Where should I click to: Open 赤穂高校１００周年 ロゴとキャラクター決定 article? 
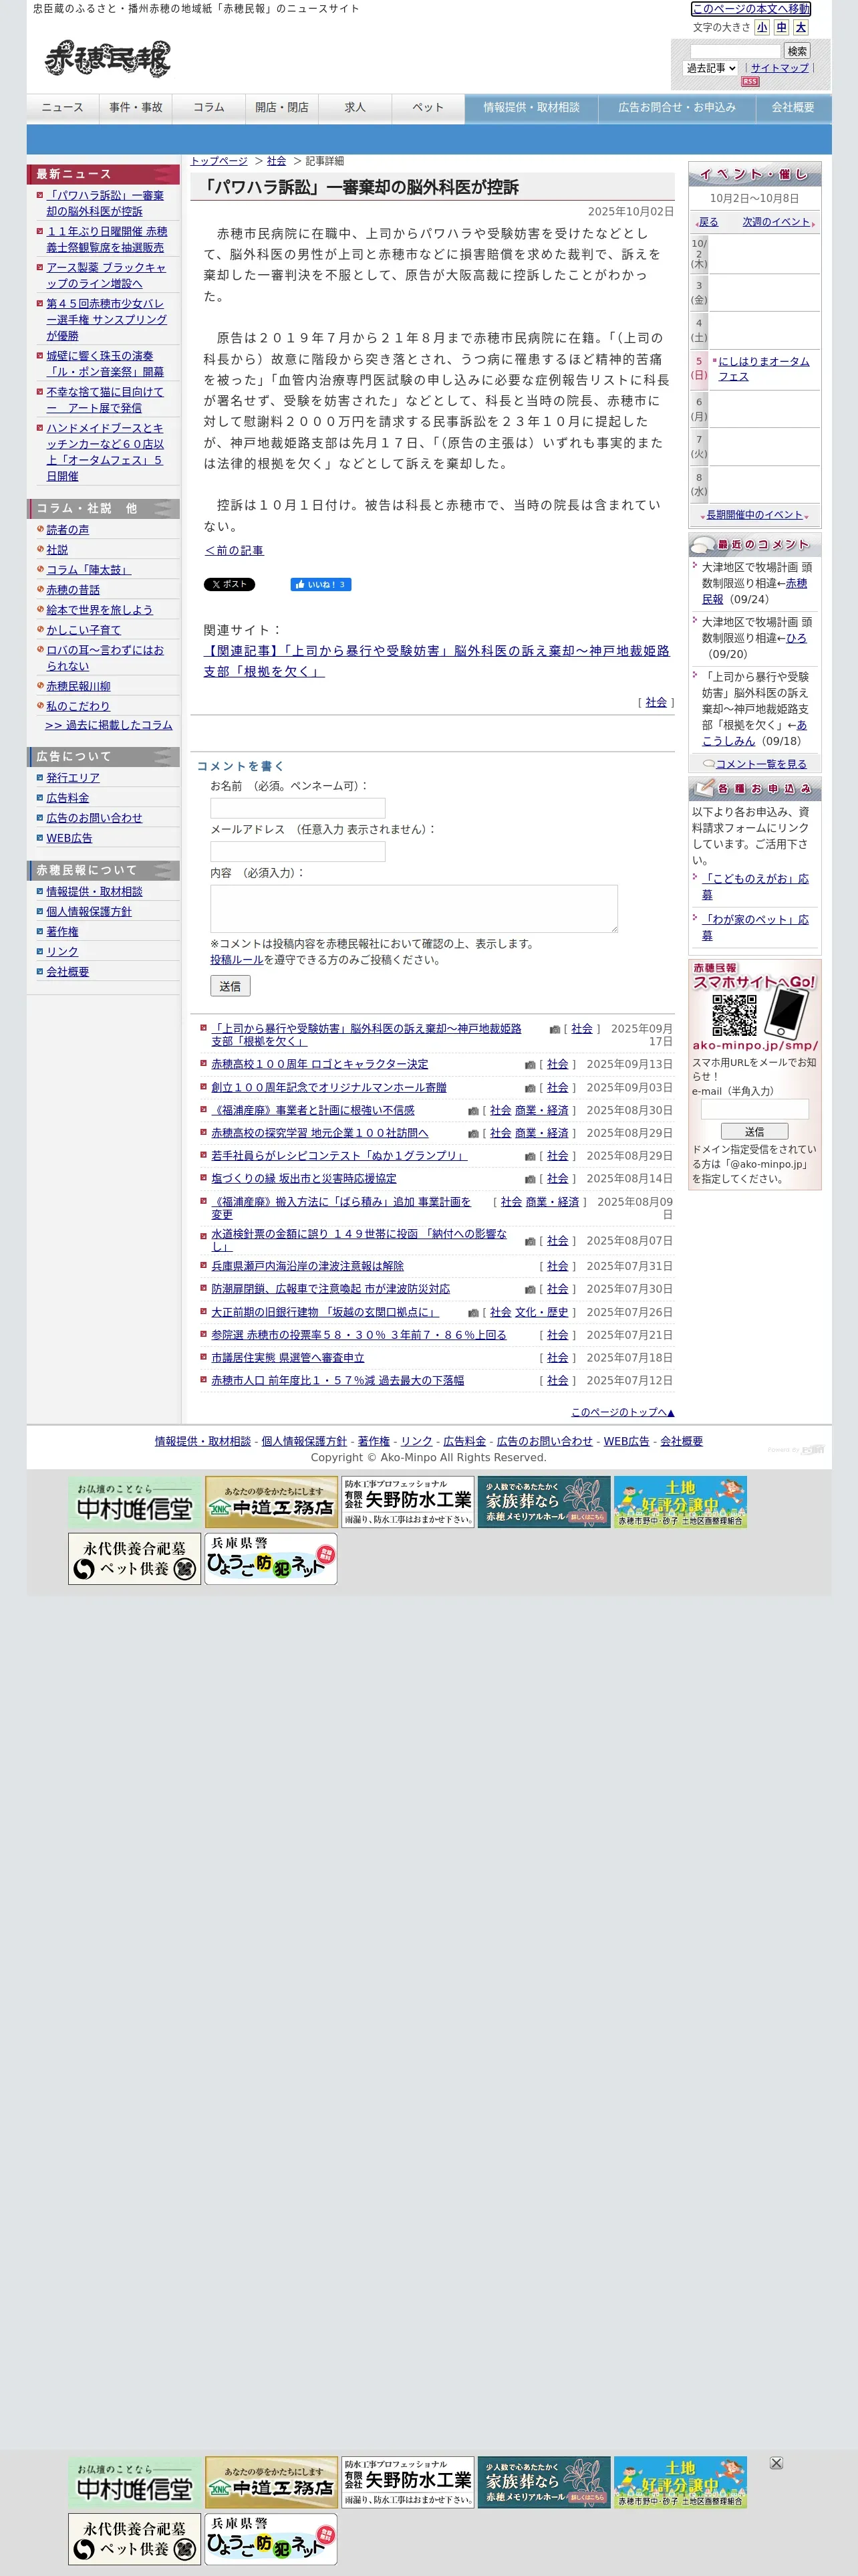319,1065
